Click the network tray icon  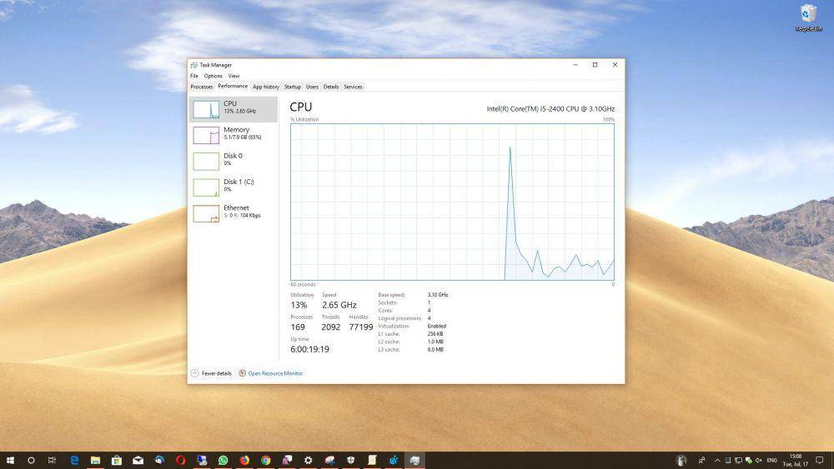(738, 461)
